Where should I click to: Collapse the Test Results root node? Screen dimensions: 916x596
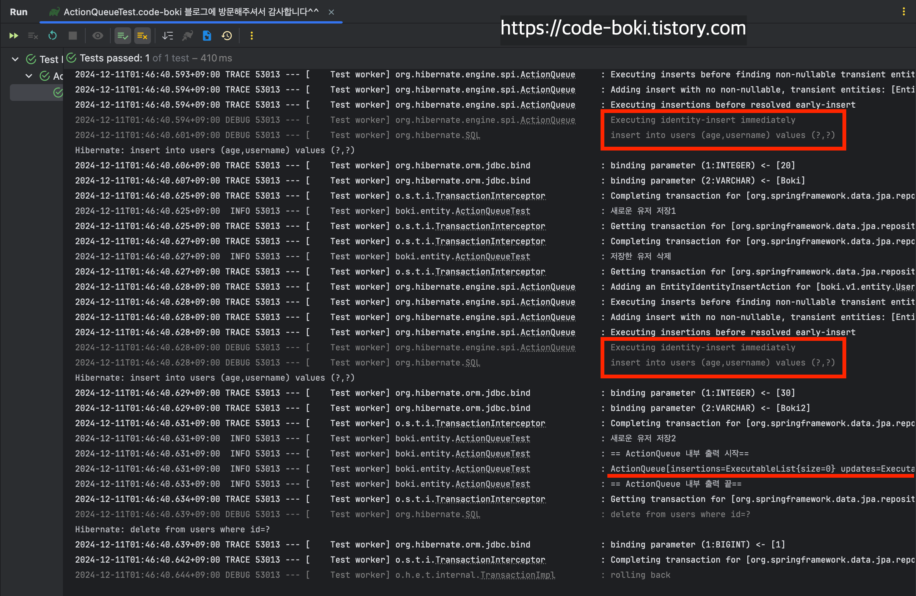15,59
